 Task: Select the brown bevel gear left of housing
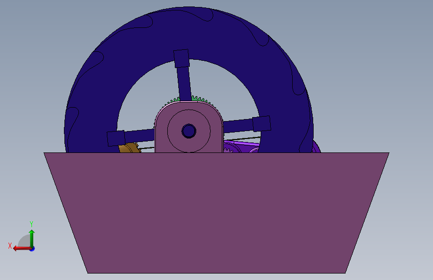[x=129, y=148]
